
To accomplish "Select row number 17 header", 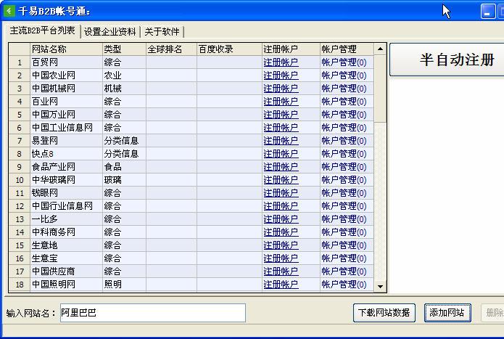I will (20, 271).
